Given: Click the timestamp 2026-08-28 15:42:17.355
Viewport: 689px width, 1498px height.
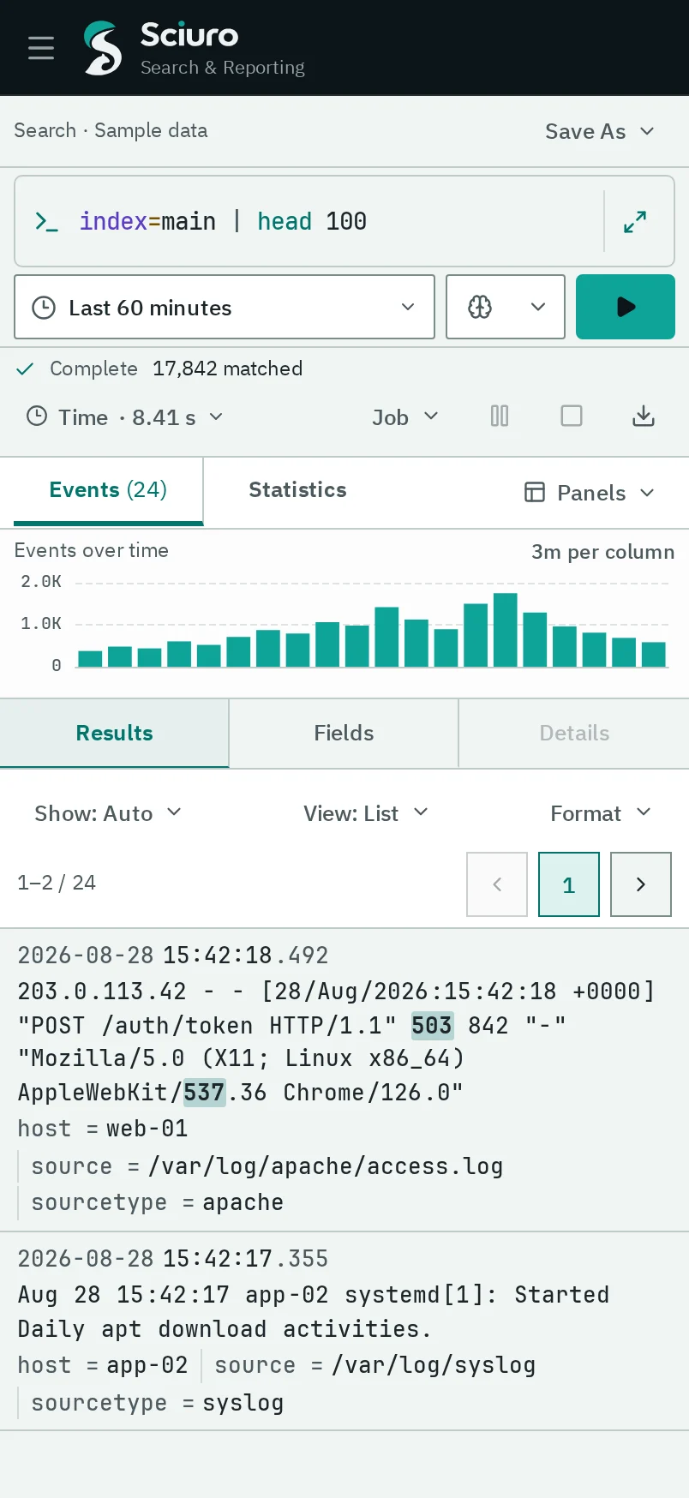Looking at the screenshot, I should pyautogui.click(x=173, y=1259).
